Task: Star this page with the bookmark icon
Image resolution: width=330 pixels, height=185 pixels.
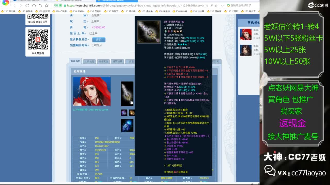Action: [46, 5]
